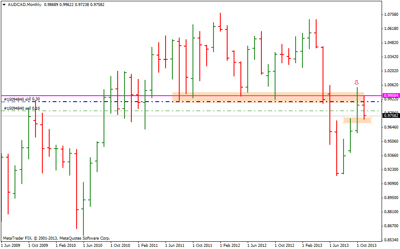Select the sell 0.10 order label
The image size is (400, 249).
coord(21,108)
